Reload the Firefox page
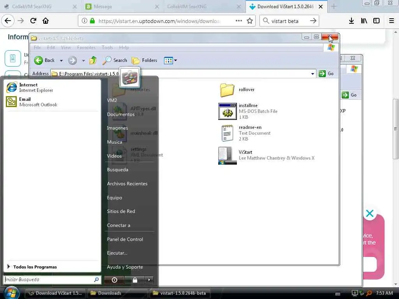This screenshot has height=299, width=399. (34, 21)
